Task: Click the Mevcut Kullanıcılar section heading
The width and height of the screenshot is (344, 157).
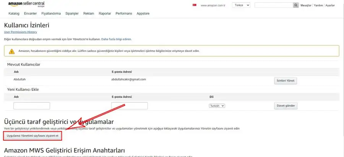Action: pos(24,64)
